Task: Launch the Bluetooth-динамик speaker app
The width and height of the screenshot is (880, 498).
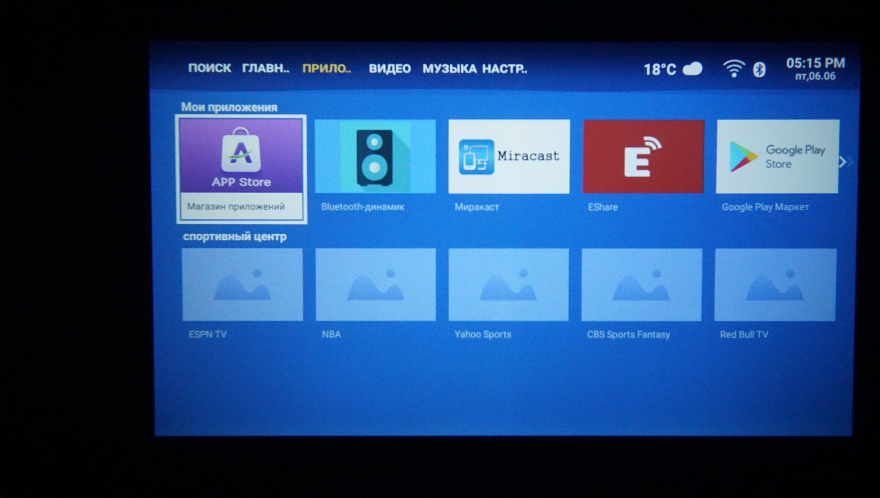Action: point(375,156)
